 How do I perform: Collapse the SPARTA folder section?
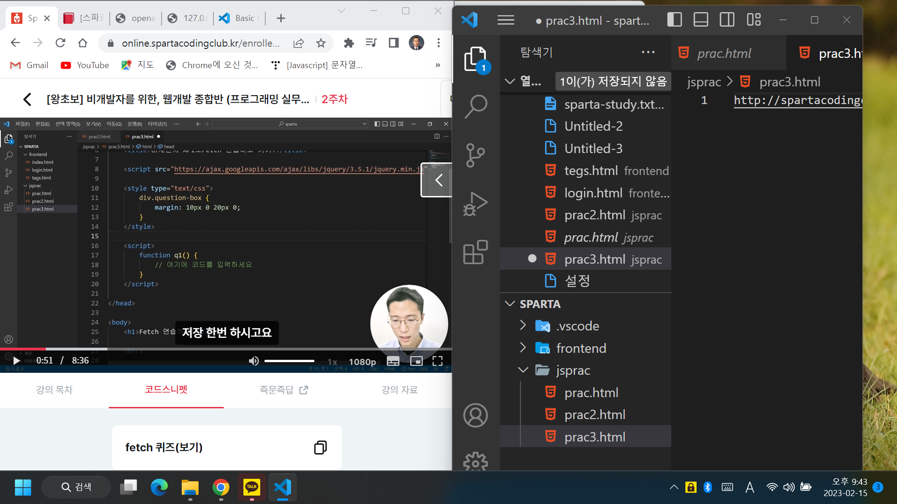(x=510, y=304)
